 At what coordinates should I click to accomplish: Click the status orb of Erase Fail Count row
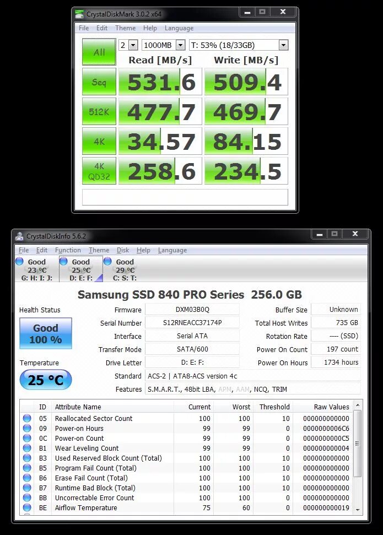click(x=27, y=478)
